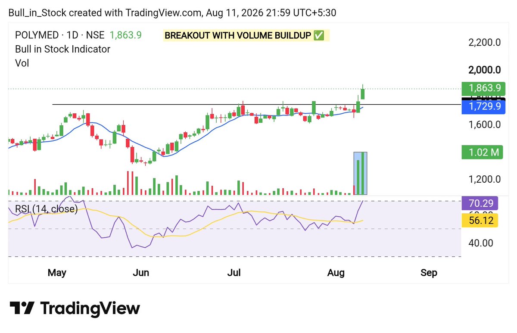Click the Jun label on time axis
Viewport: 517px width, 333px height.
click(141, 273)
